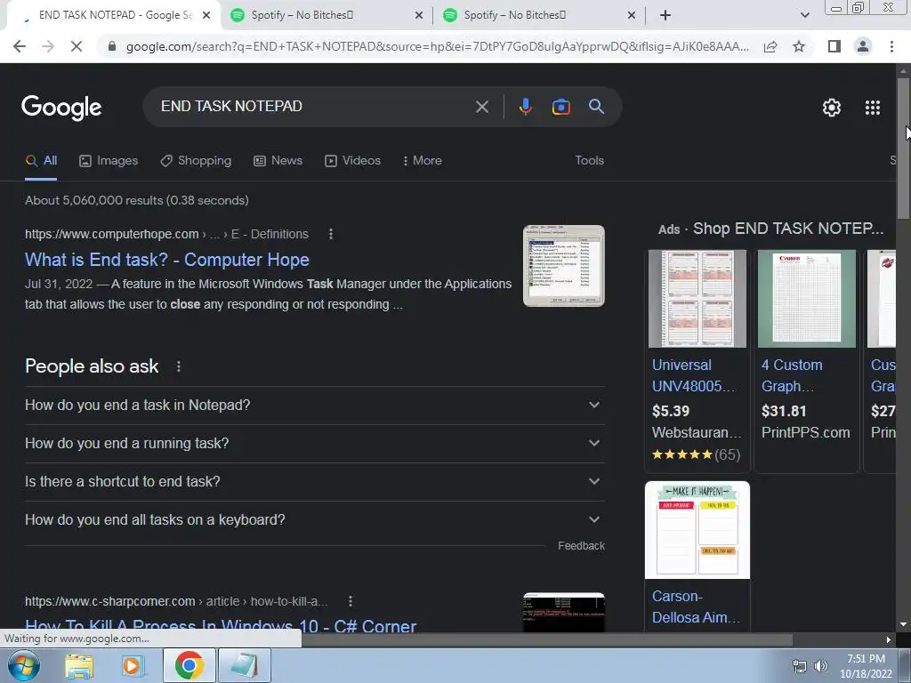Switch to Images results

[x=109, y=160]
